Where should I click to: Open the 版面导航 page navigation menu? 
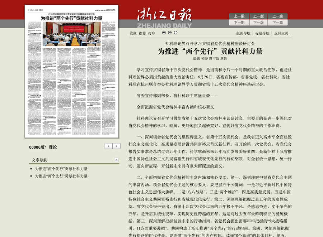point(243,33)
